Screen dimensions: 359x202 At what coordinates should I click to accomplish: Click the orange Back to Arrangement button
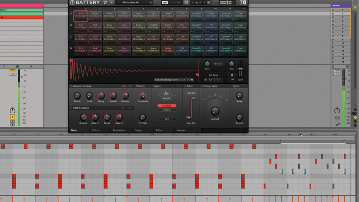(x=348, y=66)
